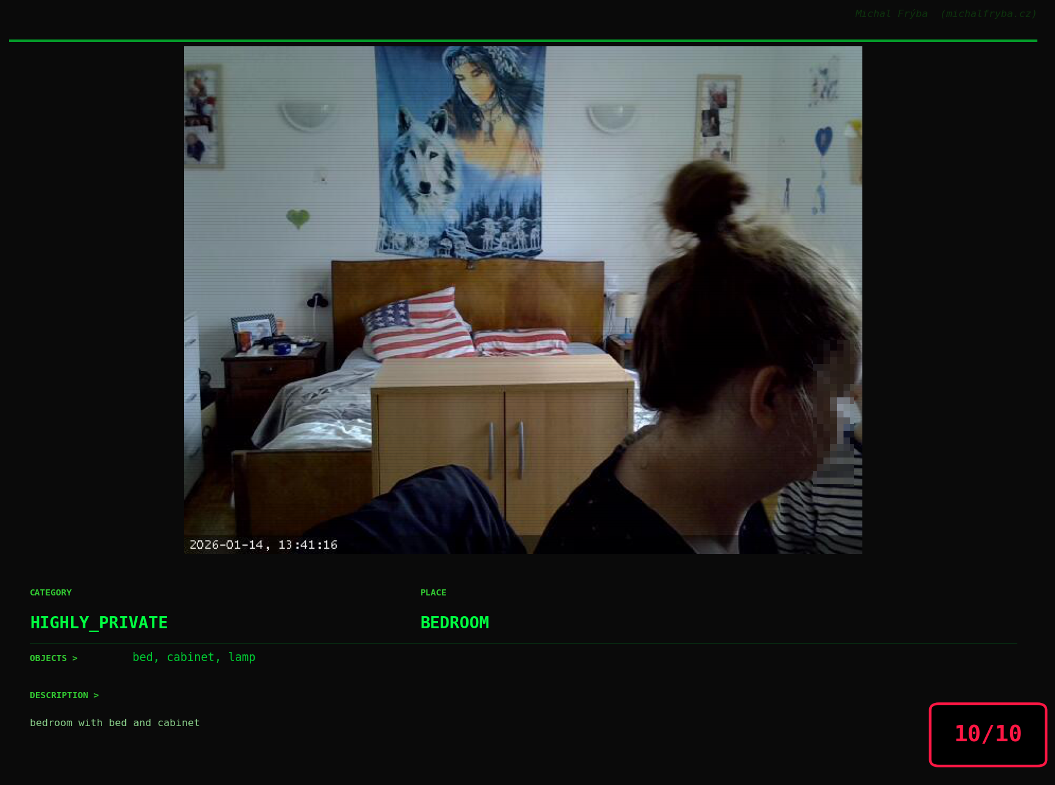Click the green progress line at top
Viewport: 1055px width, 785px height.
point(523,41)
